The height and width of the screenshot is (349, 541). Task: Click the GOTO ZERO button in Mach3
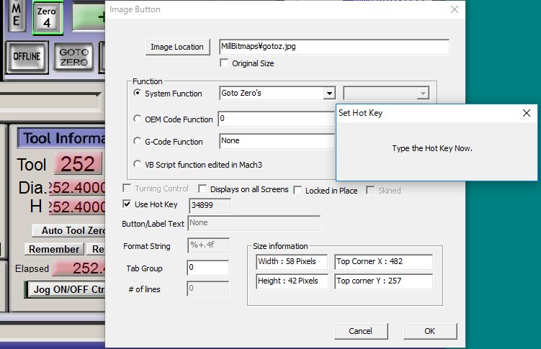coord(73,57)
